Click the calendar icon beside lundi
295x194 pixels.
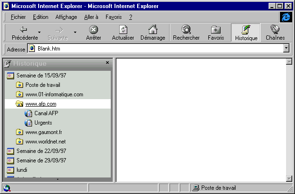coord(10,170)
